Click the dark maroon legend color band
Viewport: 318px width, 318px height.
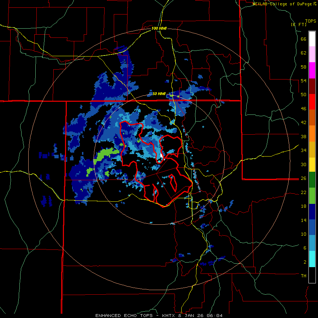coord(312,86)
